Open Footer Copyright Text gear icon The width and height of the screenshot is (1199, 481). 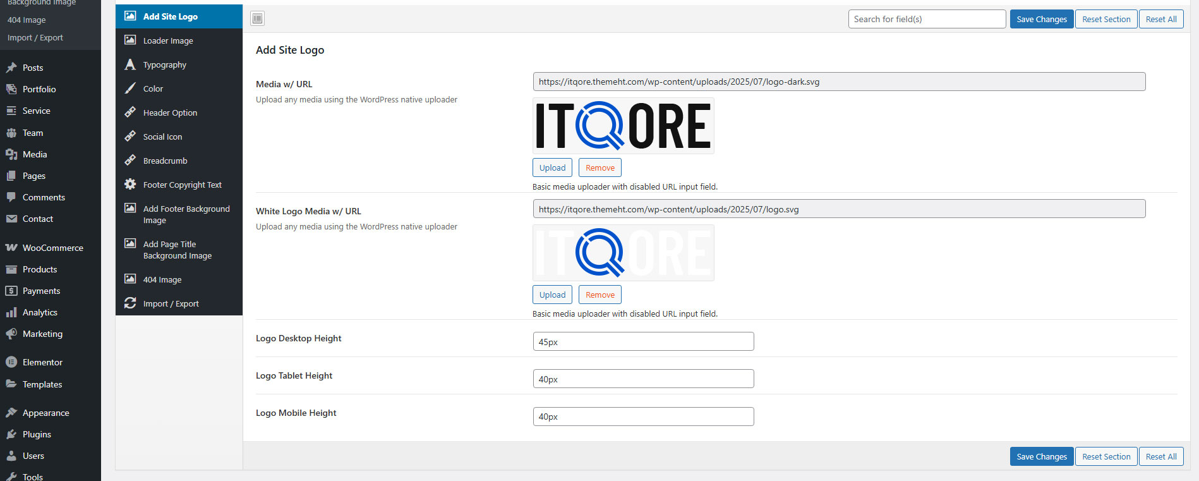pos(130,185)
